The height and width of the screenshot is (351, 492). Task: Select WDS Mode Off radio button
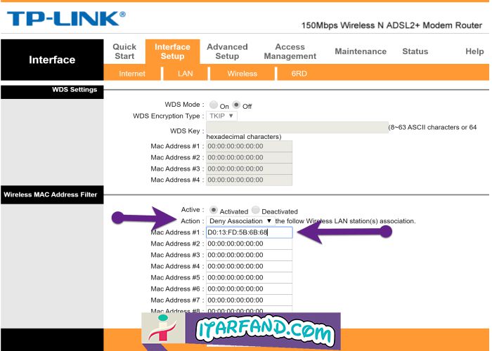(237, 105)
